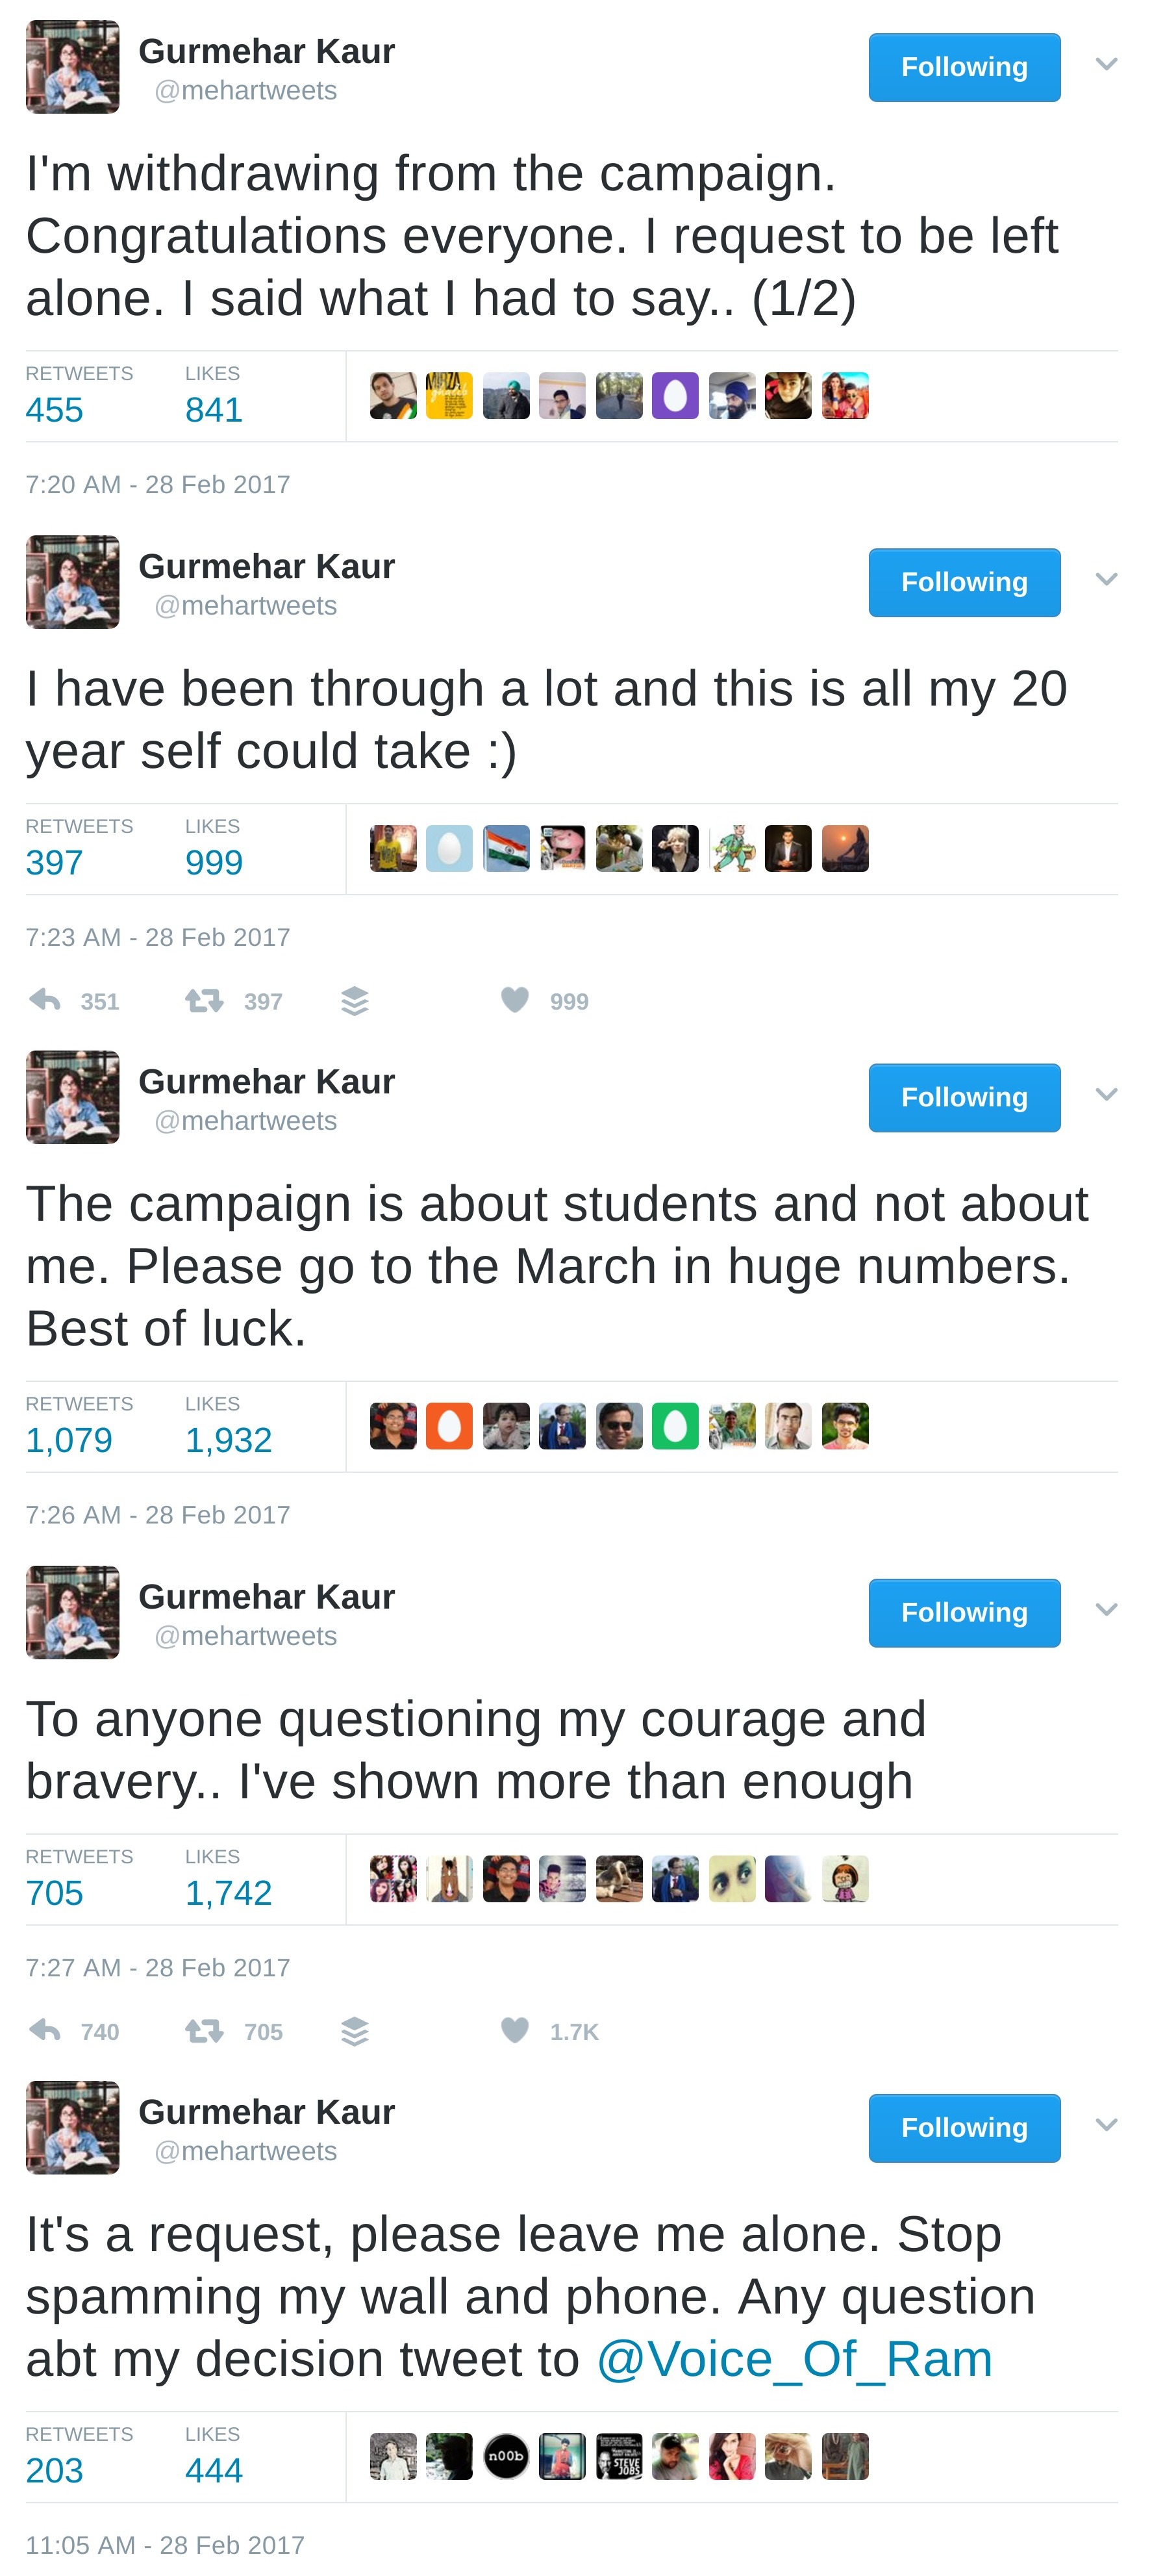The height and width of the screenshot is (2576, 1152).
Task: Open the chevron menu on the March campaign tweet
Action: pos(1106,1094)
